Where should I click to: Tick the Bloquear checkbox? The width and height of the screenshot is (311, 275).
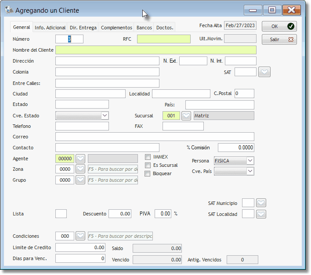[147, 173]
